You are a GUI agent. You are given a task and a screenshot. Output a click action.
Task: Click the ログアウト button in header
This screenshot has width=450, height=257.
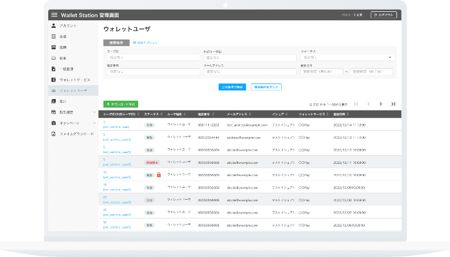tap(384, 15)
